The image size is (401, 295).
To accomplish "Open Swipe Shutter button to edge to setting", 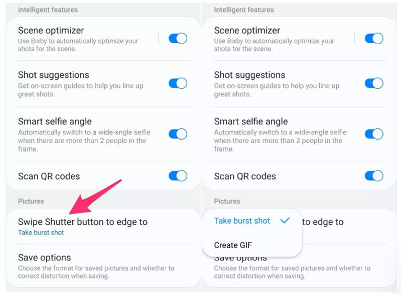I will (x=83, y=222).
